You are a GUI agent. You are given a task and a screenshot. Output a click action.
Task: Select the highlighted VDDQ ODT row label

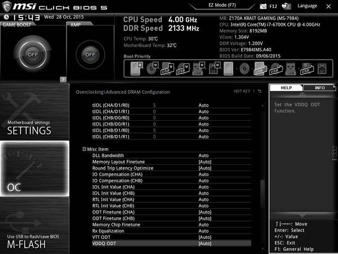(104, 243)
